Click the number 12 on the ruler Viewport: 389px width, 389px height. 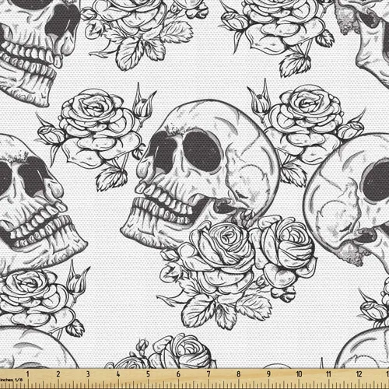coord(359,373)
